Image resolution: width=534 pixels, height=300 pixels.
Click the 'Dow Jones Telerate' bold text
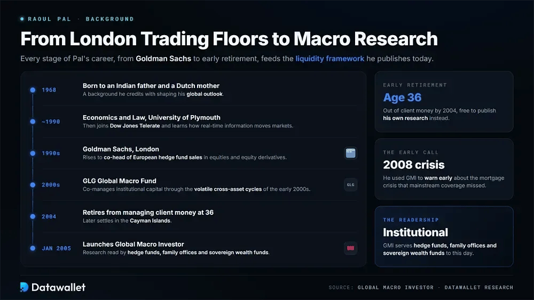click(135, 126)
